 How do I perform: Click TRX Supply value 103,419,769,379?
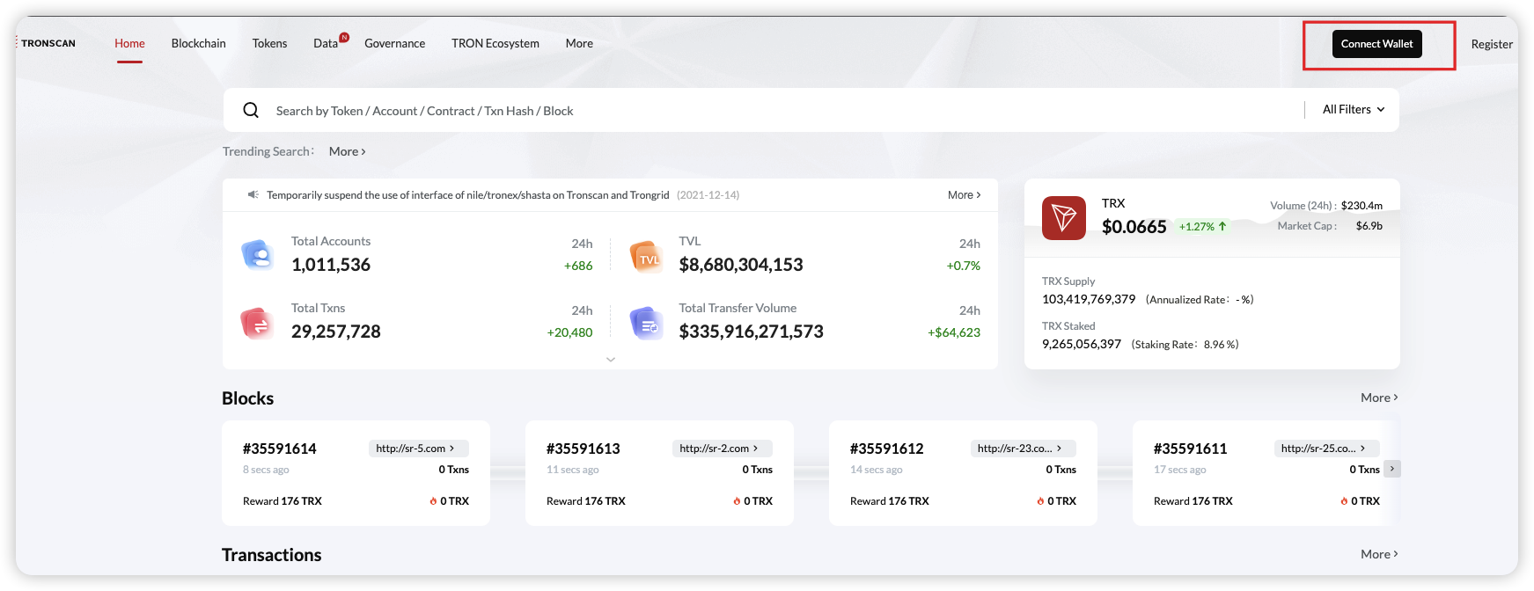[x=1089, y=299]
